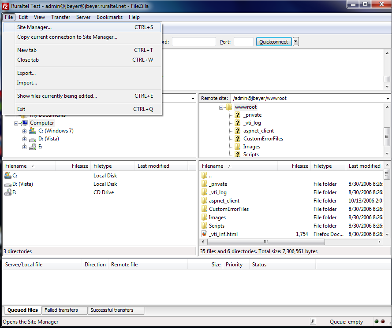
Task: Select the Images row in remote file list
Action: pos(292,217)
